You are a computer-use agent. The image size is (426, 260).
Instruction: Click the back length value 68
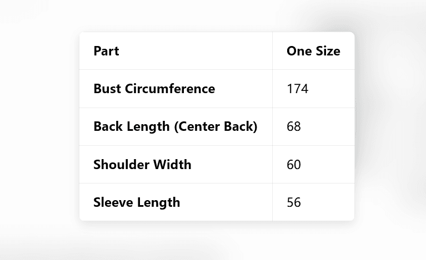coord(294,126)
